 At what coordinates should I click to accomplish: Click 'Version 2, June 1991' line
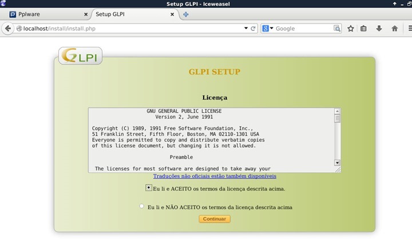pyautogui.click(x=184, y=117)
